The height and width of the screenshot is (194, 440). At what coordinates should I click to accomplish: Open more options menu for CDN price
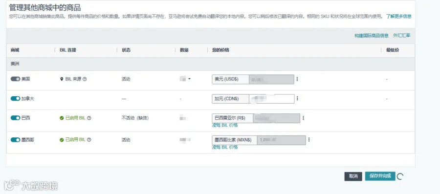[297, 98]
